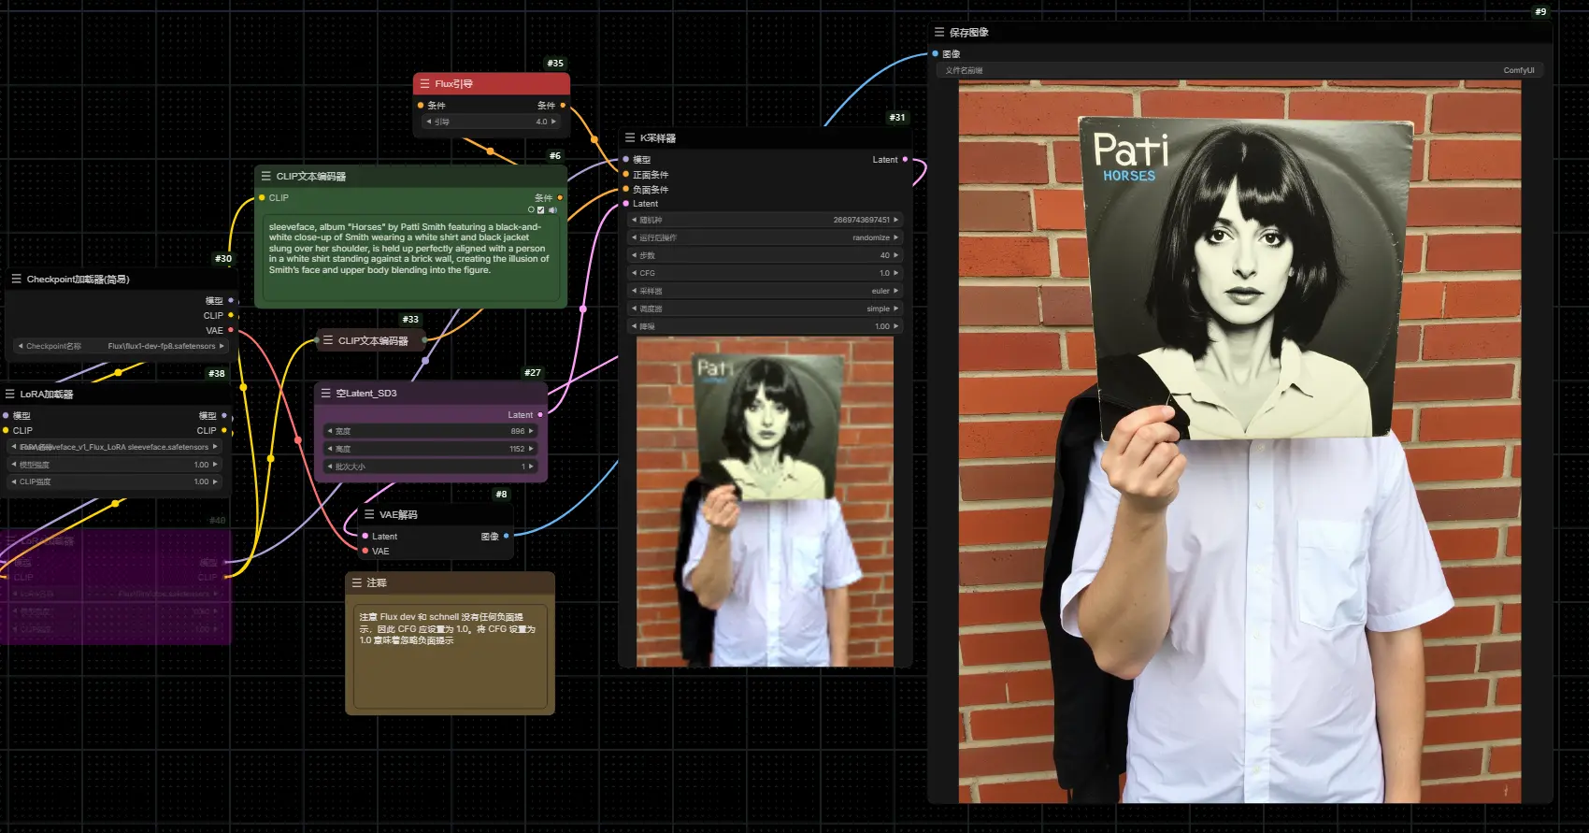The image size is (1589, 833).
Task: Click the VAE解码 node menu icon
Action: click(369, 514)
